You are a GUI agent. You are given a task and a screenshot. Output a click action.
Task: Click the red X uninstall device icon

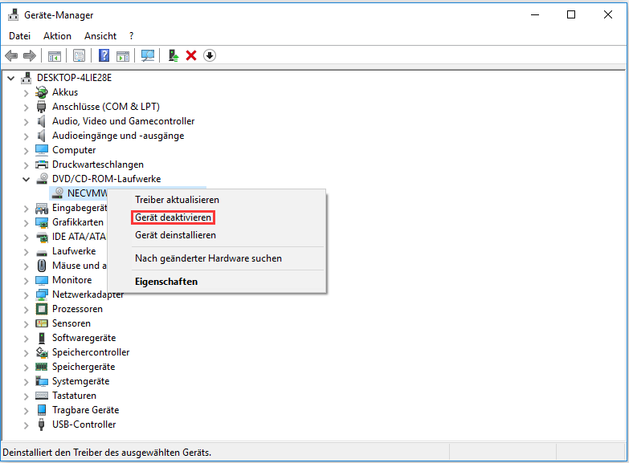pos(191,55)
